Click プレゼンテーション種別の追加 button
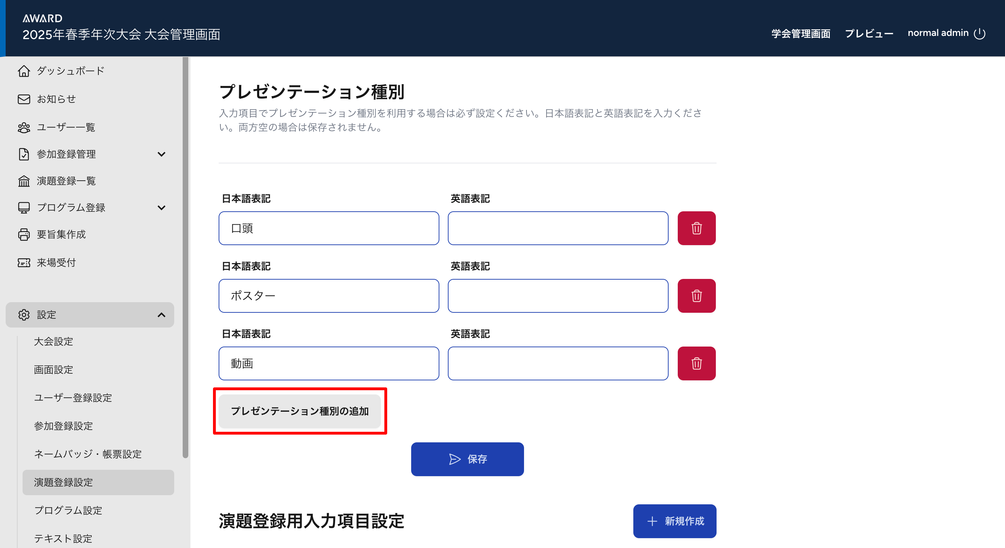The height and width of the screenshot is (548, 1005). (299, 411)
